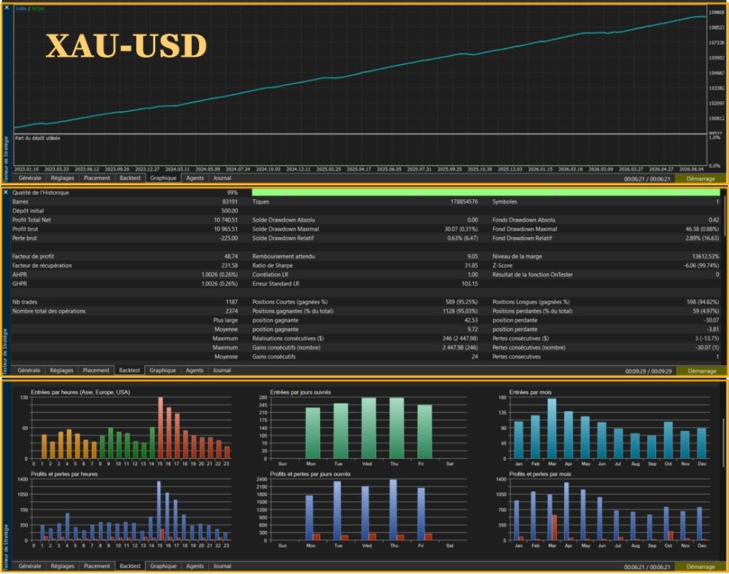729x574 pixels.
Task: Open Générale tab under the equity chart
Action: (x=30, y=178)
